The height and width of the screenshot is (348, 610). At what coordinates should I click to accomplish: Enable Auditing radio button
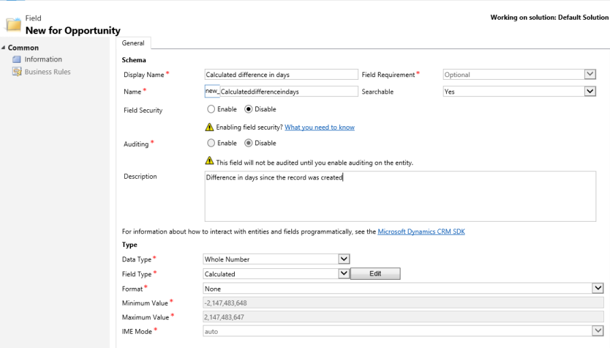[211, 143]
